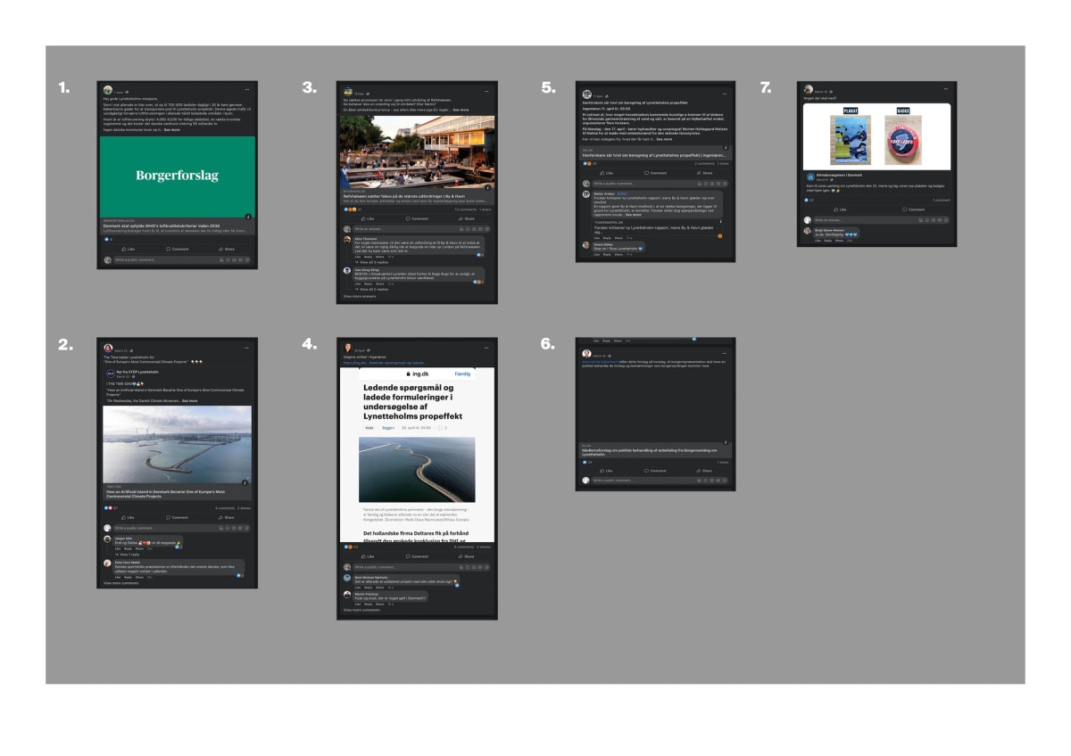Open Medlemsforslag om politisk behandling link
The image size is (1071, 756).
point(650,452)
